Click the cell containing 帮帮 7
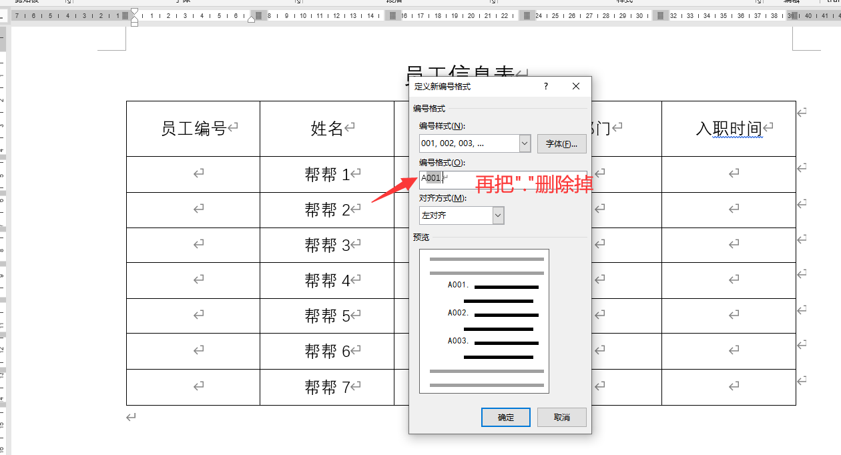The height and width of the screenshot is (455, 841). [327, 387]
